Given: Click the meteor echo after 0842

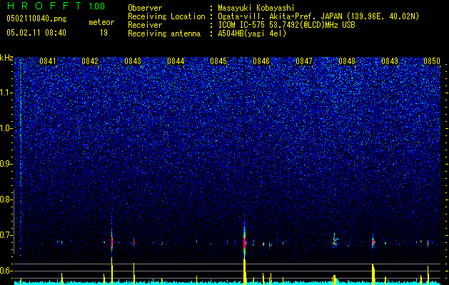Looking at the screenshot, I should click(111, 242).
